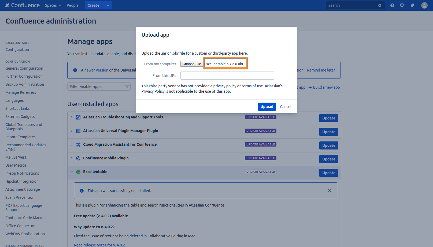Open WebDAV Configuration
This screenshot has height=247, width=433.
point(25,234)
